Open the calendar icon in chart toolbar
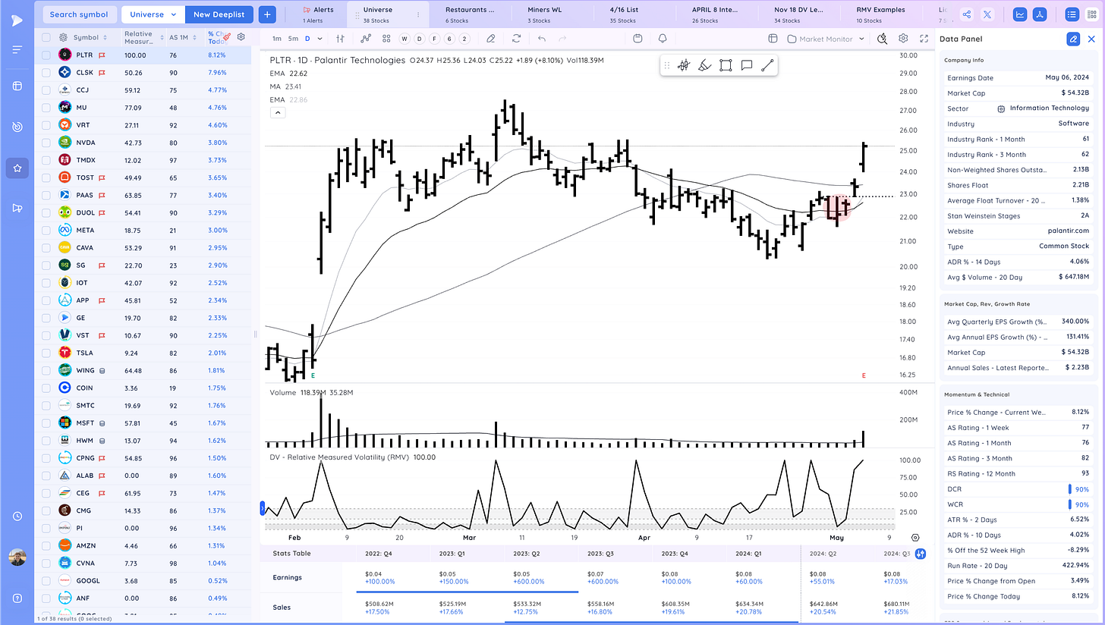This screenshot has height=625, width=1105. click(x=637, y=38)
